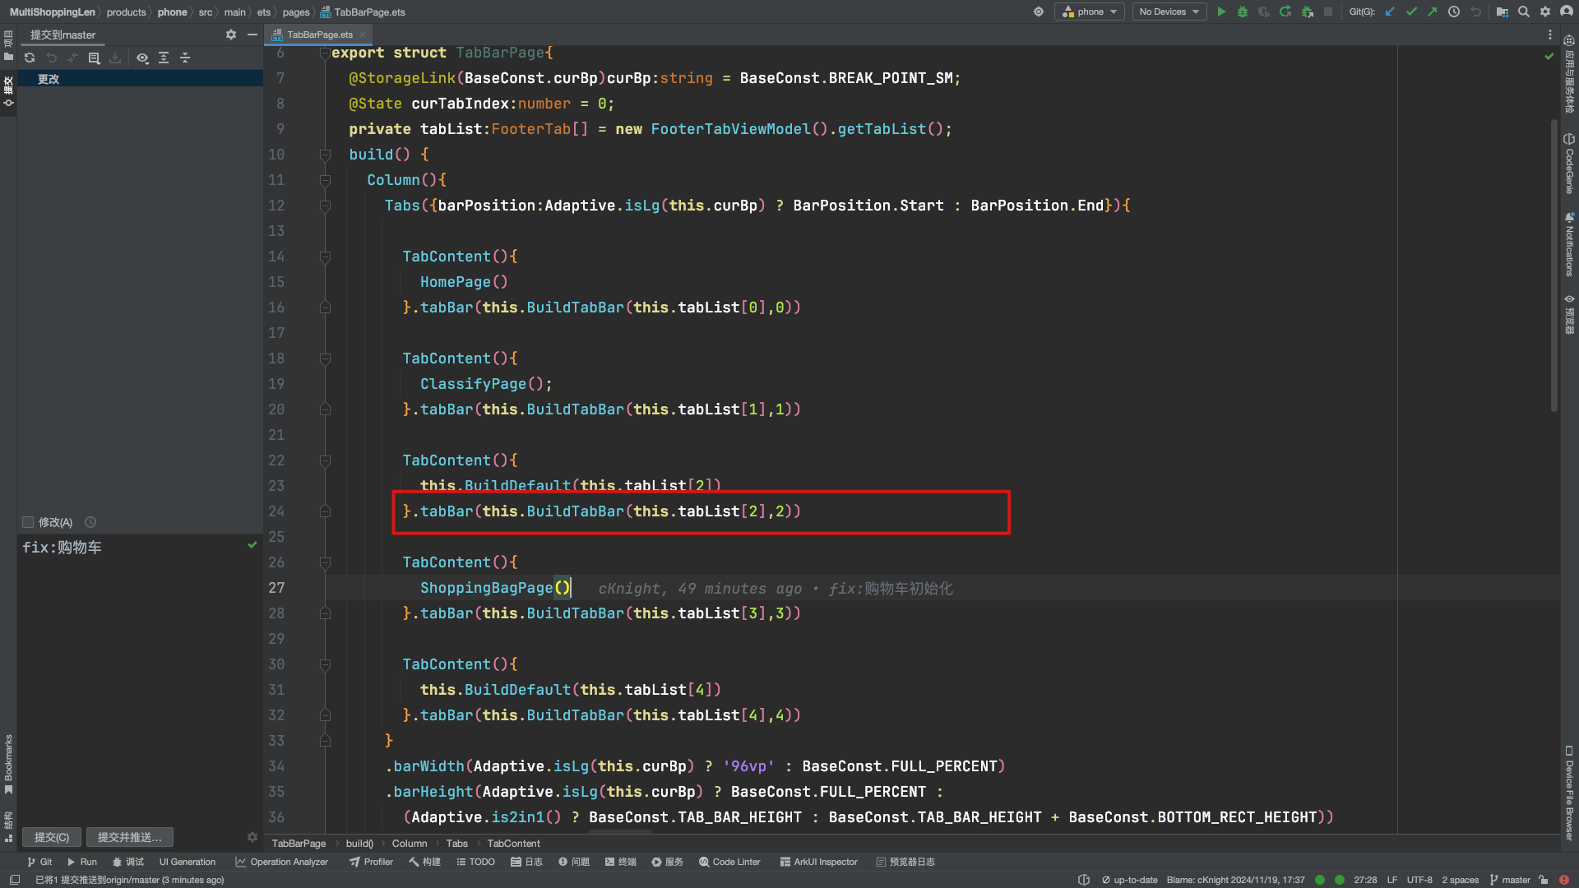
Task: Collapse the TabContent fold at line 30
Action: (325, 664)
